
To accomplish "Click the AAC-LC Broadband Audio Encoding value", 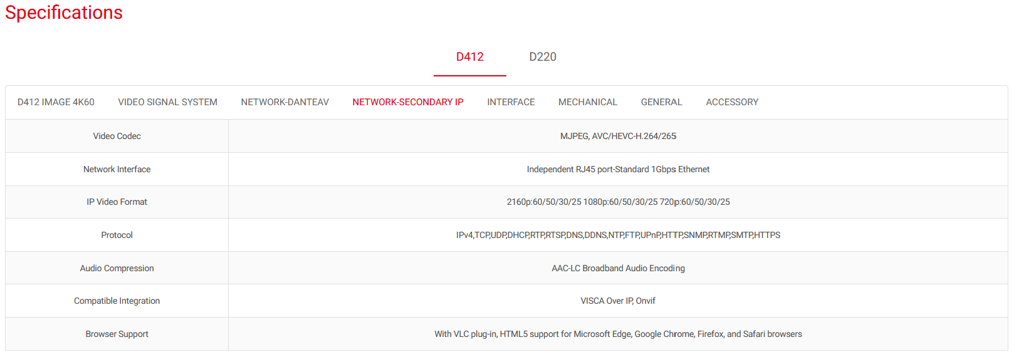I will 618,268.
